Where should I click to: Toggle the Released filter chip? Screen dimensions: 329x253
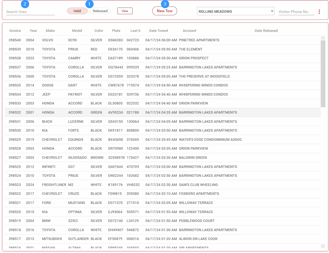pos(100,11)
